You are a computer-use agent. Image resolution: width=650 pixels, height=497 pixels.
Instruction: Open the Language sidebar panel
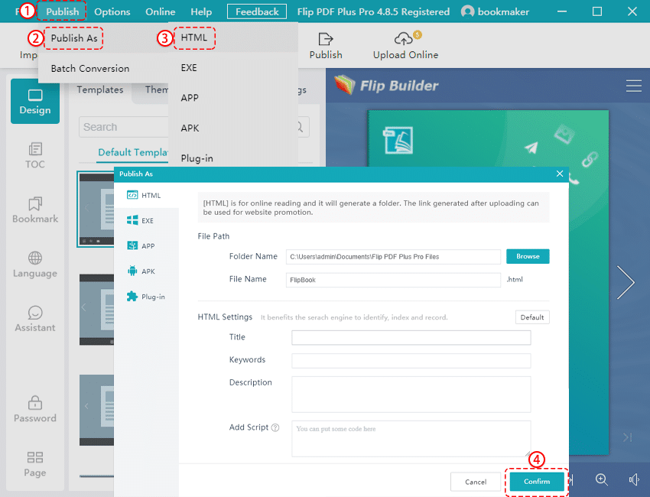point(35,265)
